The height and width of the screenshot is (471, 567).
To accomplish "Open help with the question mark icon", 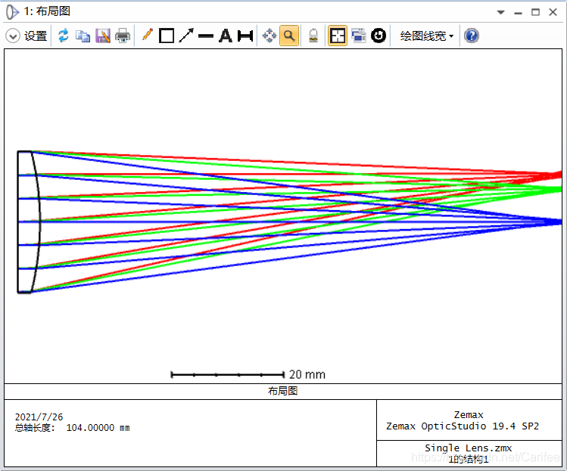I will [472, 36].
